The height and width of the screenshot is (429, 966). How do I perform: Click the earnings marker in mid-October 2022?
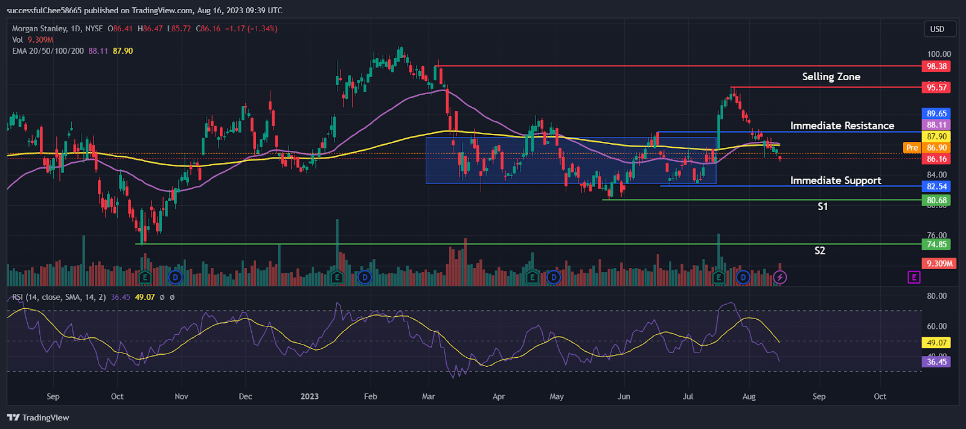(144, 278)
